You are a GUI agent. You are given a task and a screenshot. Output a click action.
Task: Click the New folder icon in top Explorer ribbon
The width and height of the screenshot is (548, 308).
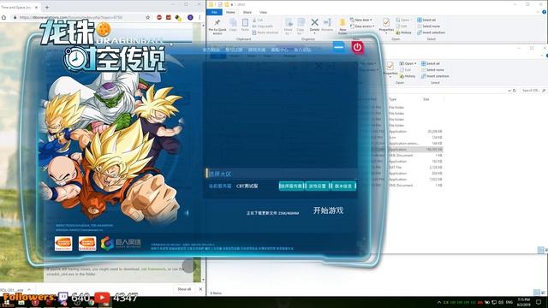click(342, 27)
